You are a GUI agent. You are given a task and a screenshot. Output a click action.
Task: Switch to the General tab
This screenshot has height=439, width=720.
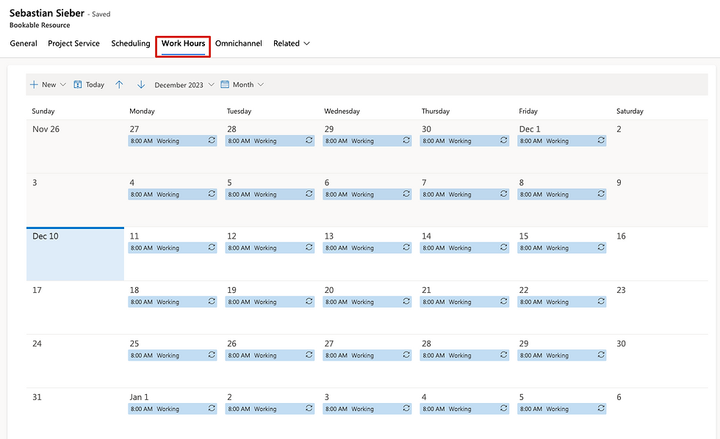(23, 43)
